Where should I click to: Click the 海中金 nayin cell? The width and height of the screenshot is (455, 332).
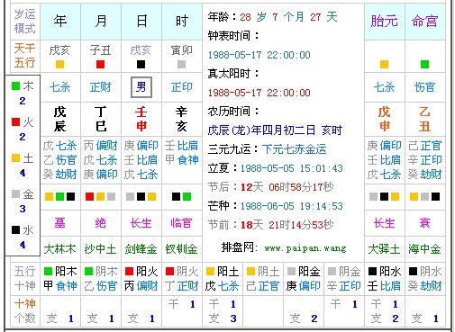424,249
